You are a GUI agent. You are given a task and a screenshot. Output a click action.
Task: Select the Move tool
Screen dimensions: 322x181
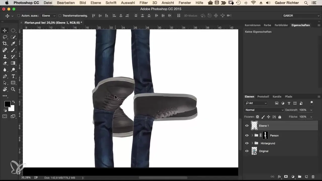5,31
